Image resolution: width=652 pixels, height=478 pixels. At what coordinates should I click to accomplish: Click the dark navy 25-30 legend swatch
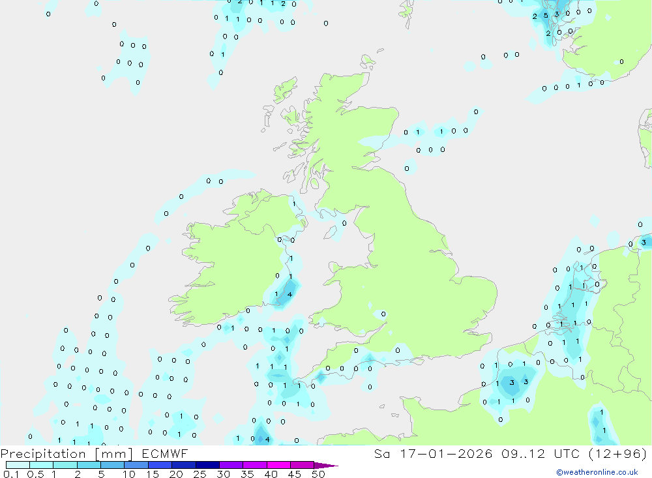[207, 465]
